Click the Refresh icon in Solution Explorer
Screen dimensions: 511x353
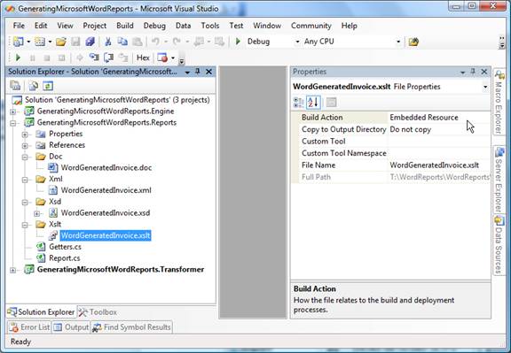point(48,86)
